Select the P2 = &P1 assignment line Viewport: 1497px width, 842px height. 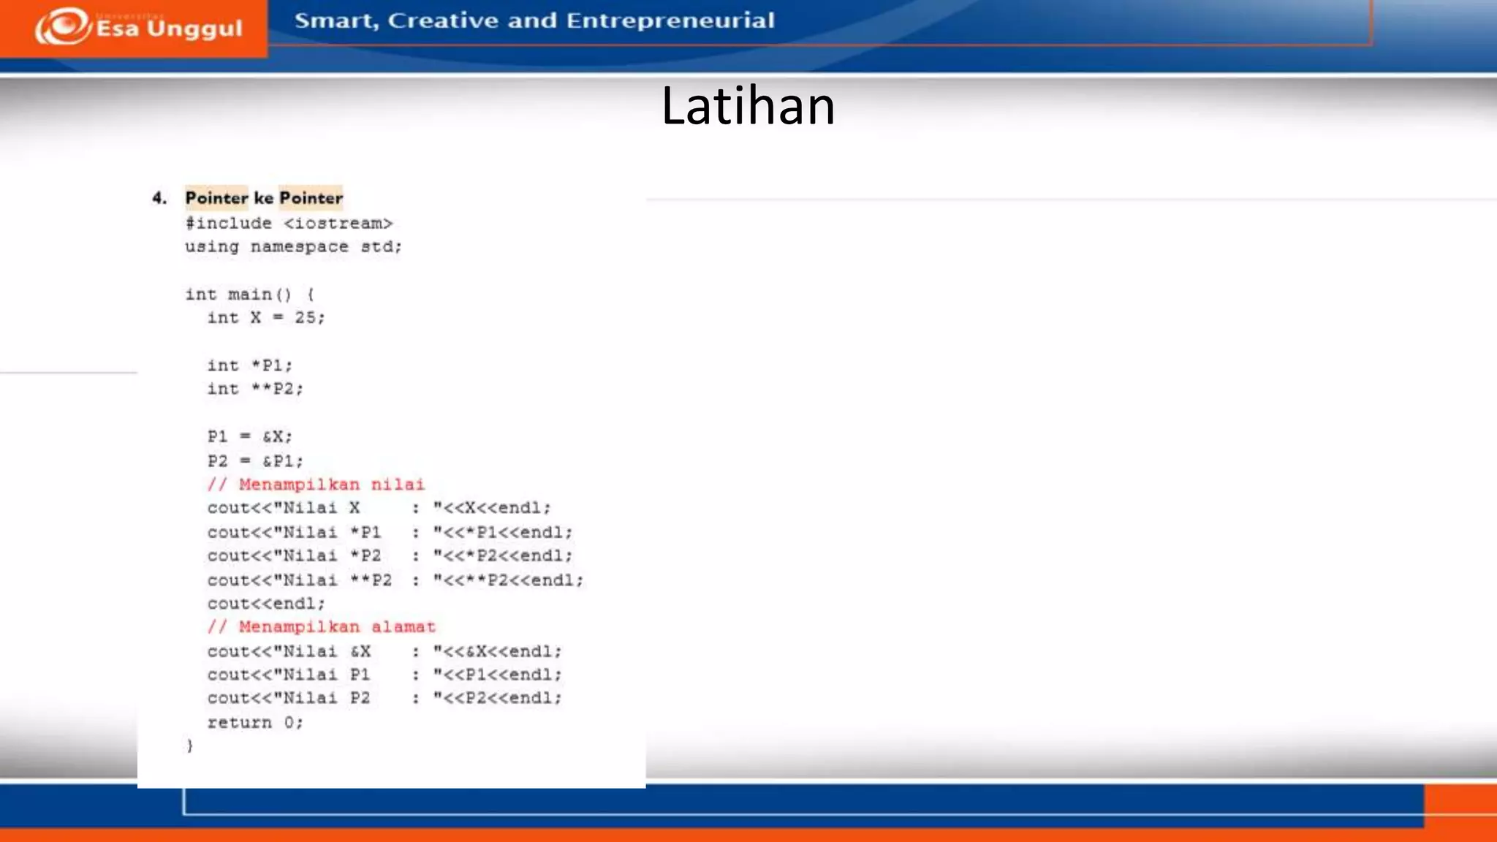[x=255, y=461]
